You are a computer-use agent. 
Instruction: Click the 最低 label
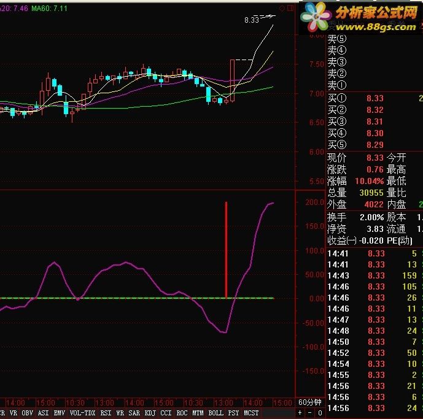[x=396, y=181]
